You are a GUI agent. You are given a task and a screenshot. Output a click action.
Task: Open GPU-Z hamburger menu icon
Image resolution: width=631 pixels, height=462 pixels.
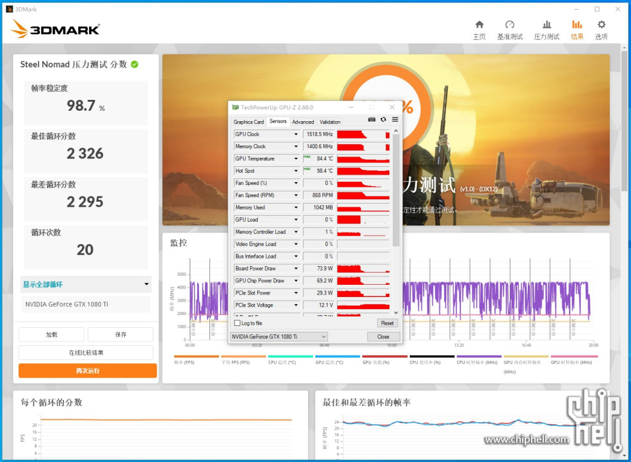tap(395, 120)
